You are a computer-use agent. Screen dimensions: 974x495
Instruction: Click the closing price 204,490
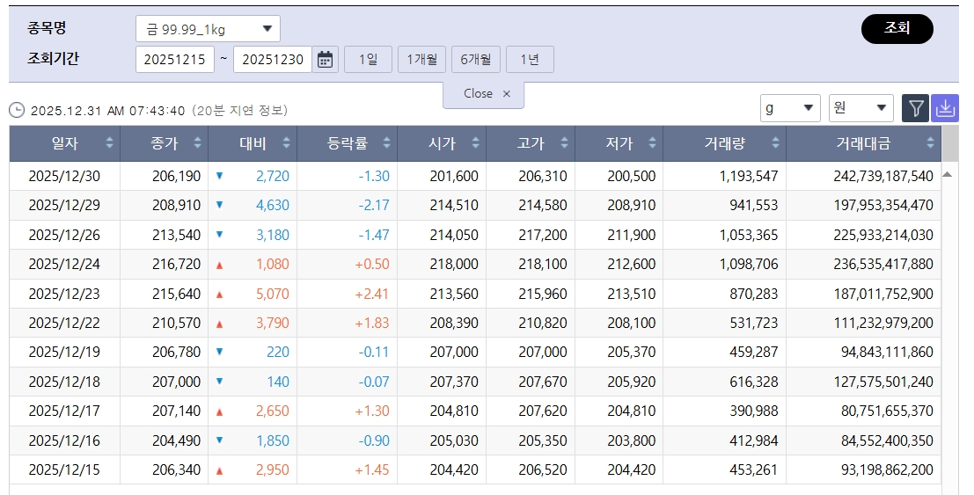coord(177,440)
